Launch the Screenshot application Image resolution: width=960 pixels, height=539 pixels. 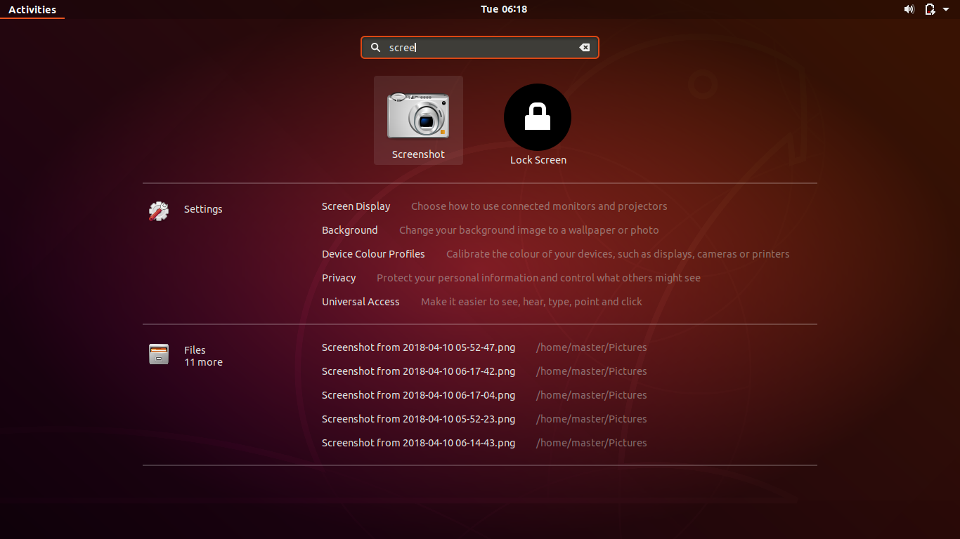point(418,119)
